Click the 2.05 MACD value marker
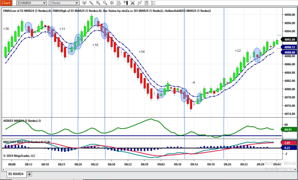 pyautogui.click(x=289, y=143)
